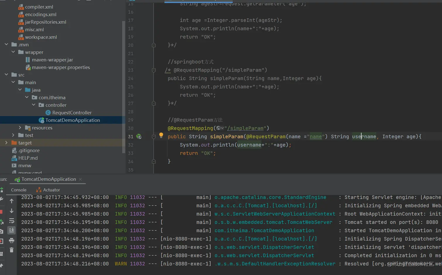
Task: Click the yellow lightbulb intention icon
Action: 161,135
